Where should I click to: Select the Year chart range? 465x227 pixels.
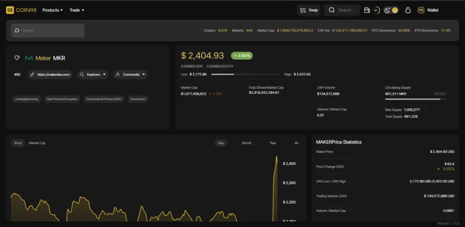pos(273,143)
